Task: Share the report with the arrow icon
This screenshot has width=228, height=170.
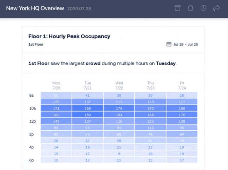Action: coord(217,8)
